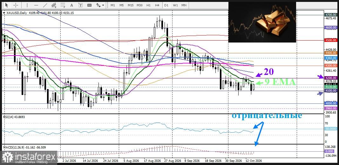Switch chart to M5 timeframe

[x=121, y=5]
